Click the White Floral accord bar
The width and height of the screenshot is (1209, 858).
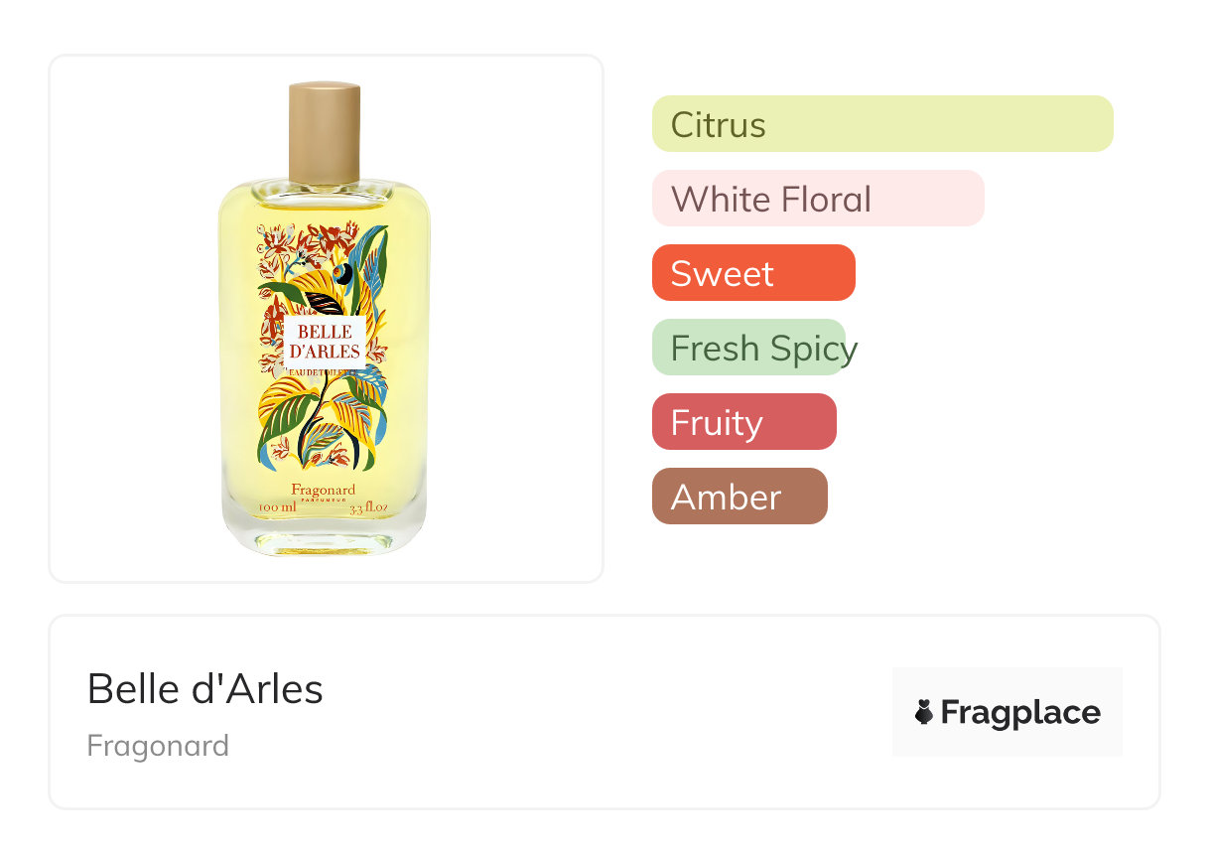(x=817, y=199)
